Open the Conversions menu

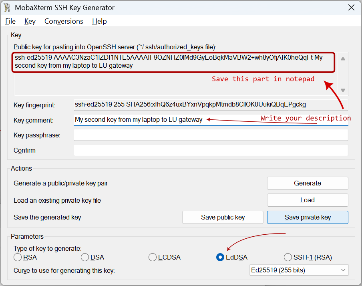[x=64, y=21]
